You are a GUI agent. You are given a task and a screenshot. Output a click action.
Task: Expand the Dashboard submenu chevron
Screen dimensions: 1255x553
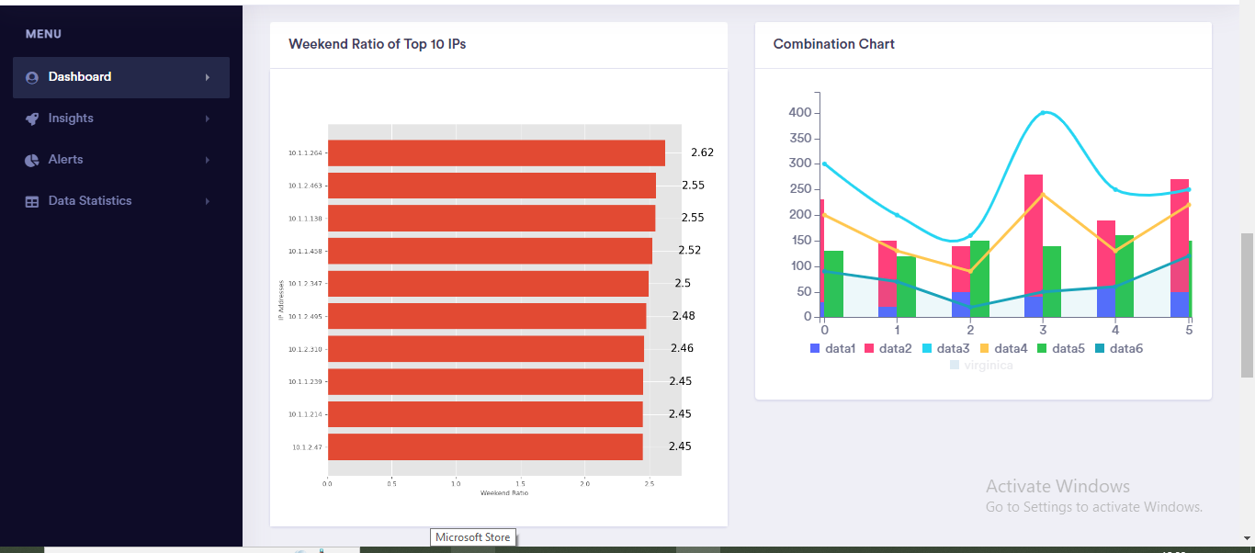[x=208, y=77]
